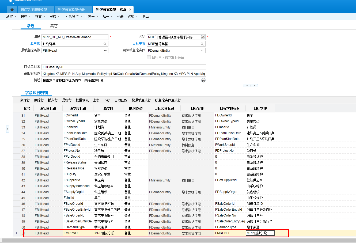The image size is (356, 243).
Task: Click 自动匹配 in detail toolbar
Action: (121, 100)
